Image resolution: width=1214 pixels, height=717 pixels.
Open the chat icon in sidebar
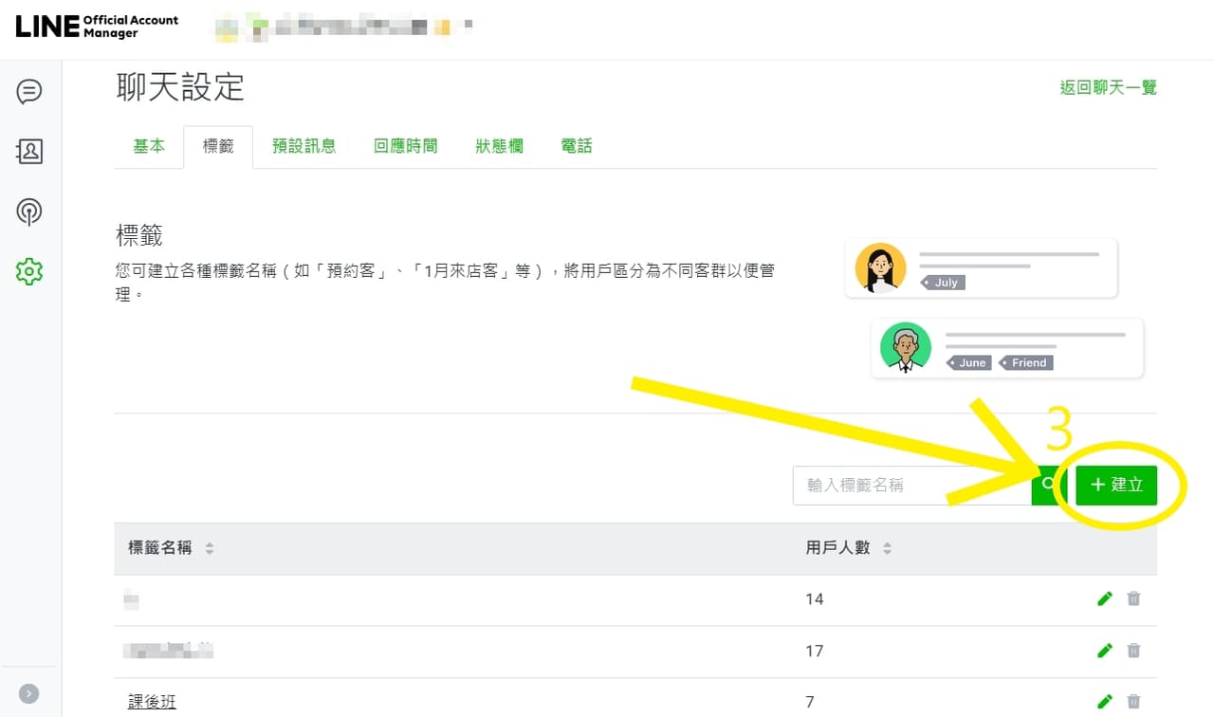click(x=29, y=92)
